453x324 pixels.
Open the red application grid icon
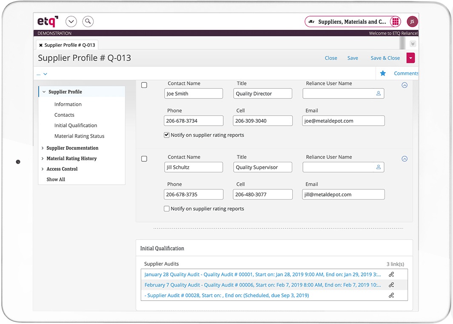[x=395, y=22]
